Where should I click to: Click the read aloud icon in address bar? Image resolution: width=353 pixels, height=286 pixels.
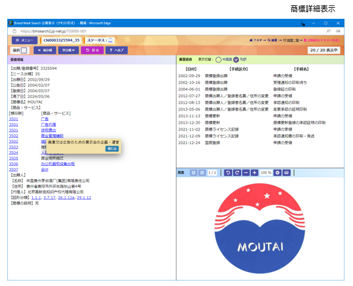point(329,31)
